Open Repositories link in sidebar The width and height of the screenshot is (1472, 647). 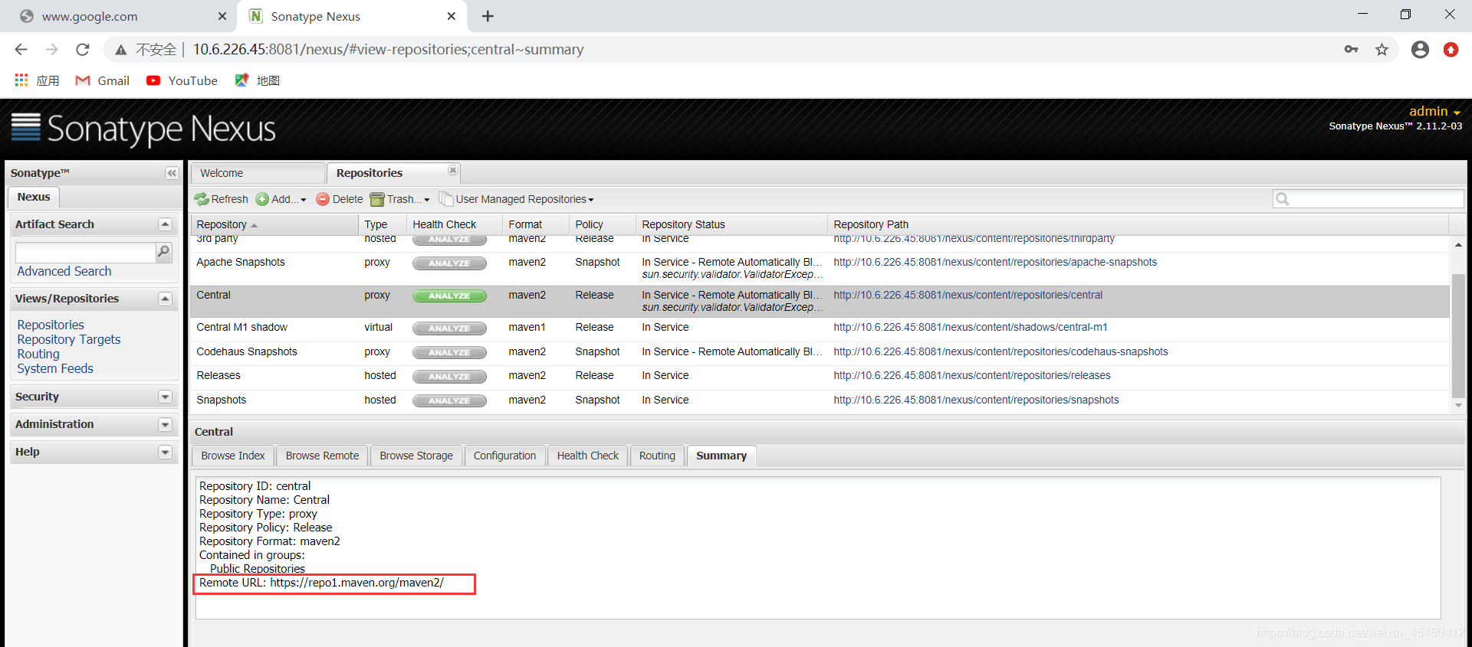tap(51, 325)
